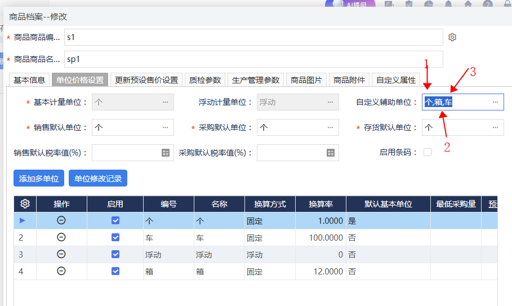The width and height of the screenshot is (512, 306).
Task: Open 生产管理参数 tab
Action: (256, 79)
